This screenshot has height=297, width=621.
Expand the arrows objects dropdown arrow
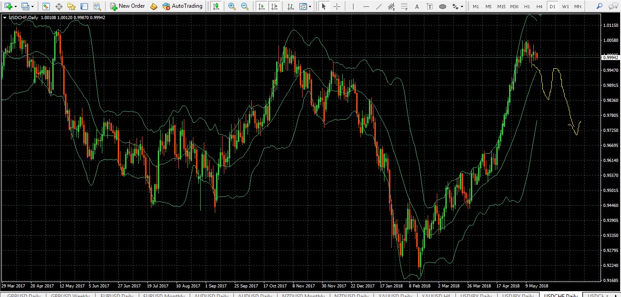(462, 7)
